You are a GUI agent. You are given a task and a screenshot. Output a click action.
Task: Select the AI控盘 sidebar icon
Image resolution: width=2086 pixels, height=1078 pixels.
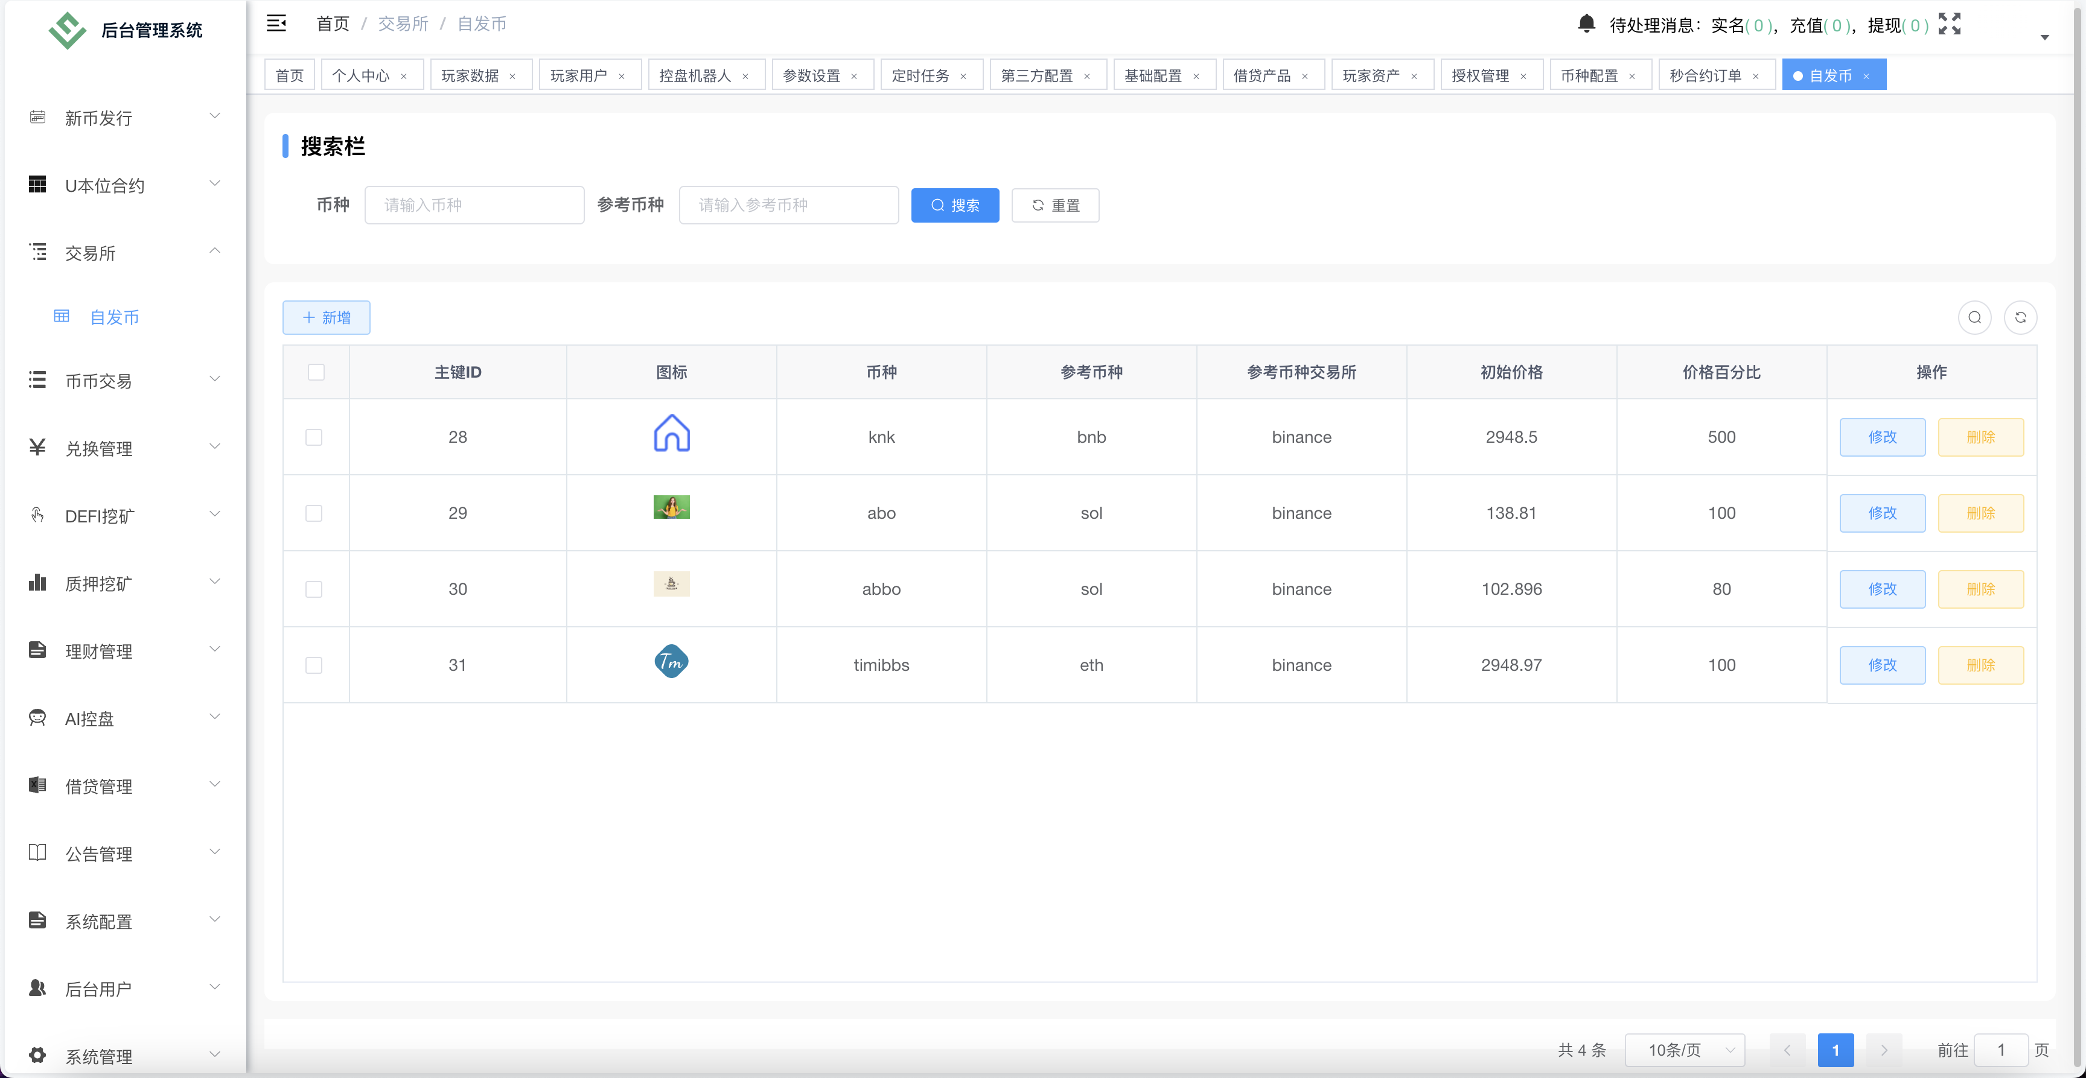37,718
